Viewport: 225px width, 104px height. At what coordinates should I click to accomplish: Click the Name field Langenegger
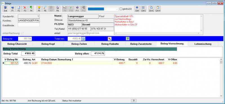pyautogui.click(x=83, y=16)
